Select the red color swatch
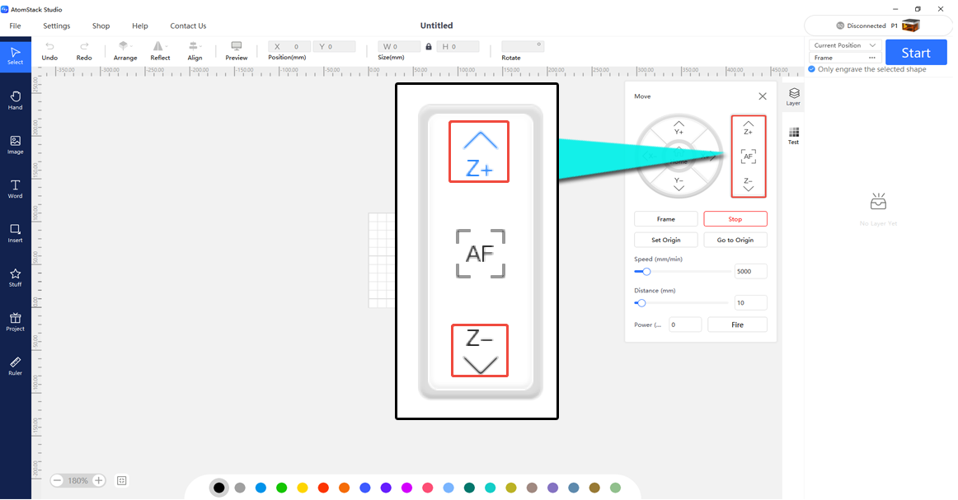 [x=323, y=487]
